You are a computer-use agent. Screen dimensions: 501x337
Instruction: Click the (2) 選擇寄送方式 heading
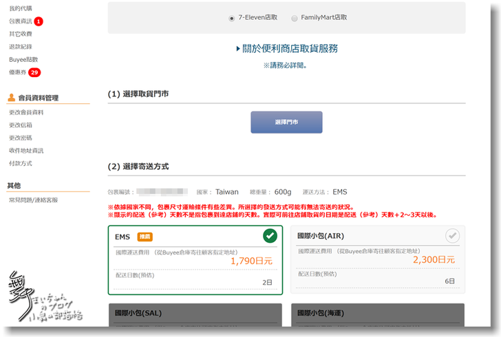coord(138,166)
